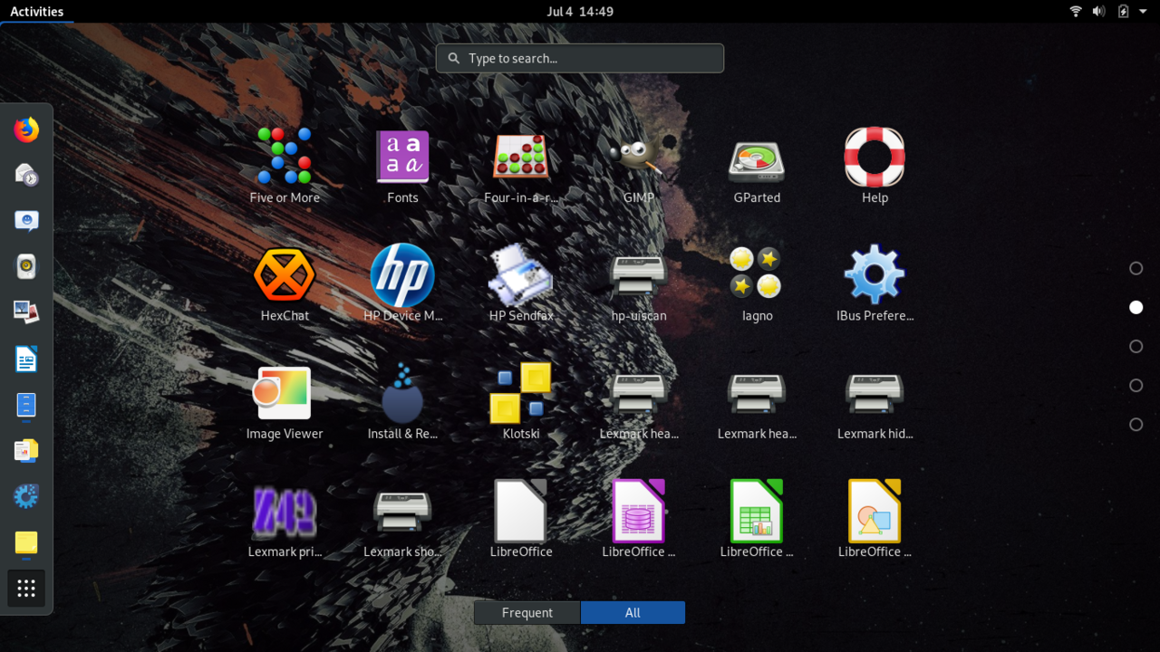Go to third app page indicator dot
The image size is (1160, 652).
point(1136,346)
